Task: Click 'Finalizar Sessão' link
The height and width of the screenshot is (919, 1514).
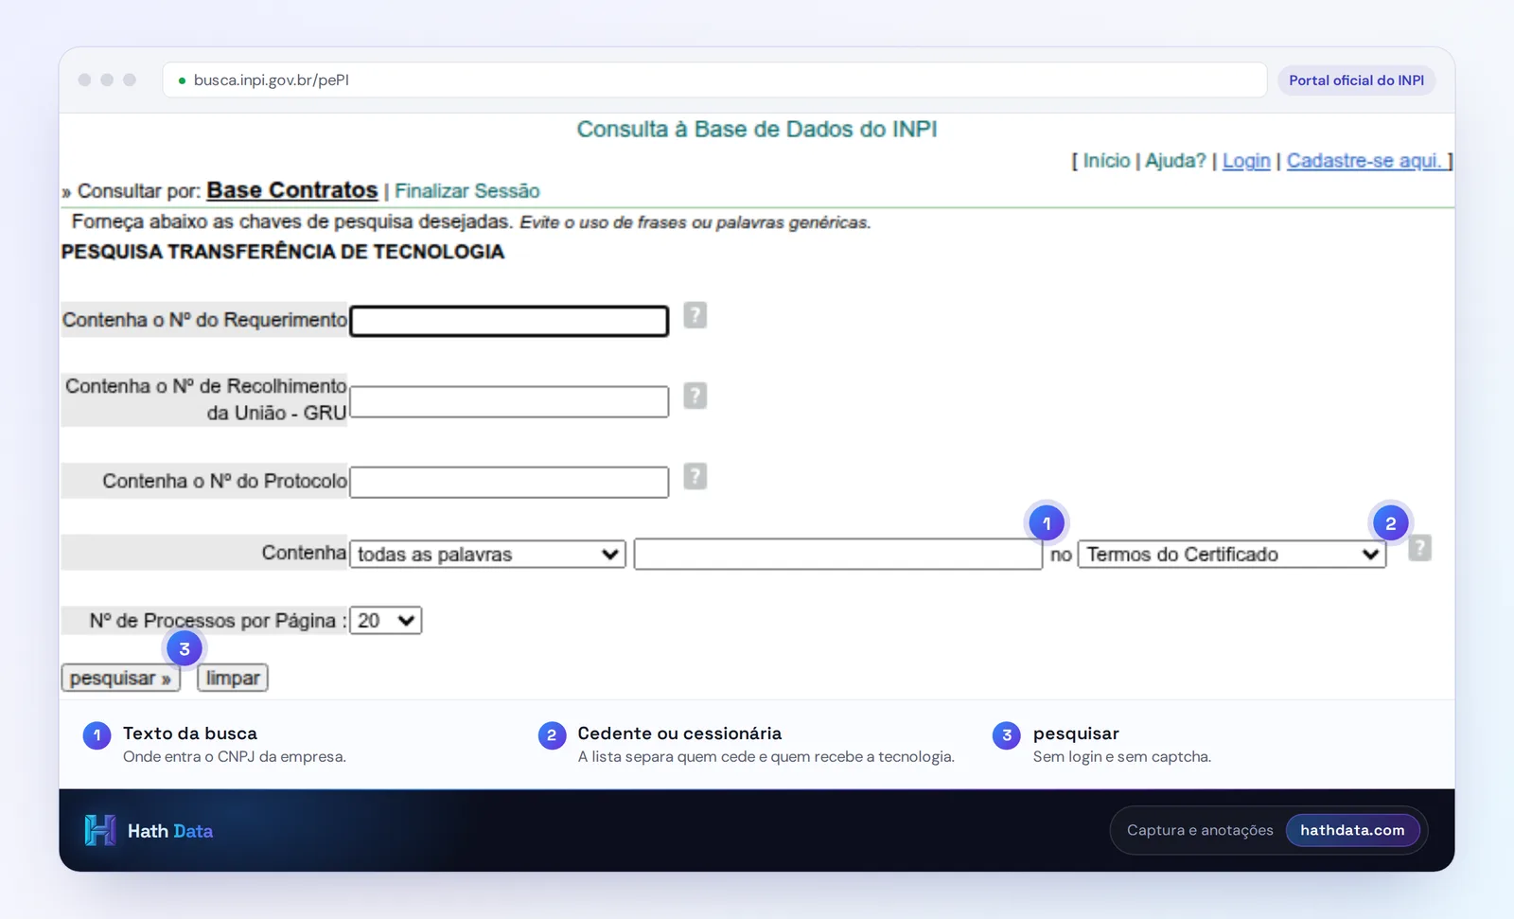Action: (x=467, y=191)
